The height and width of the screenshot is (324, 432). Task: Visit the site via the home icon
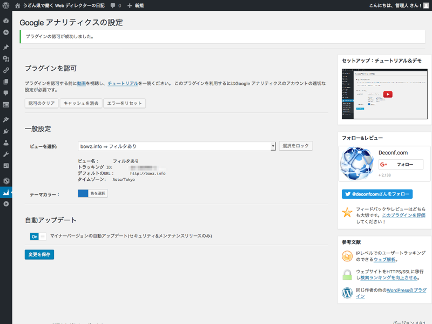pyautogui.click(x=17, y=5)
